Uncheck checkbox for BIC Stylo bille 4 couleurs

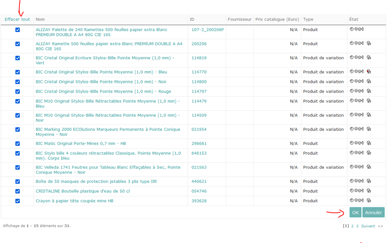point(18,153)
